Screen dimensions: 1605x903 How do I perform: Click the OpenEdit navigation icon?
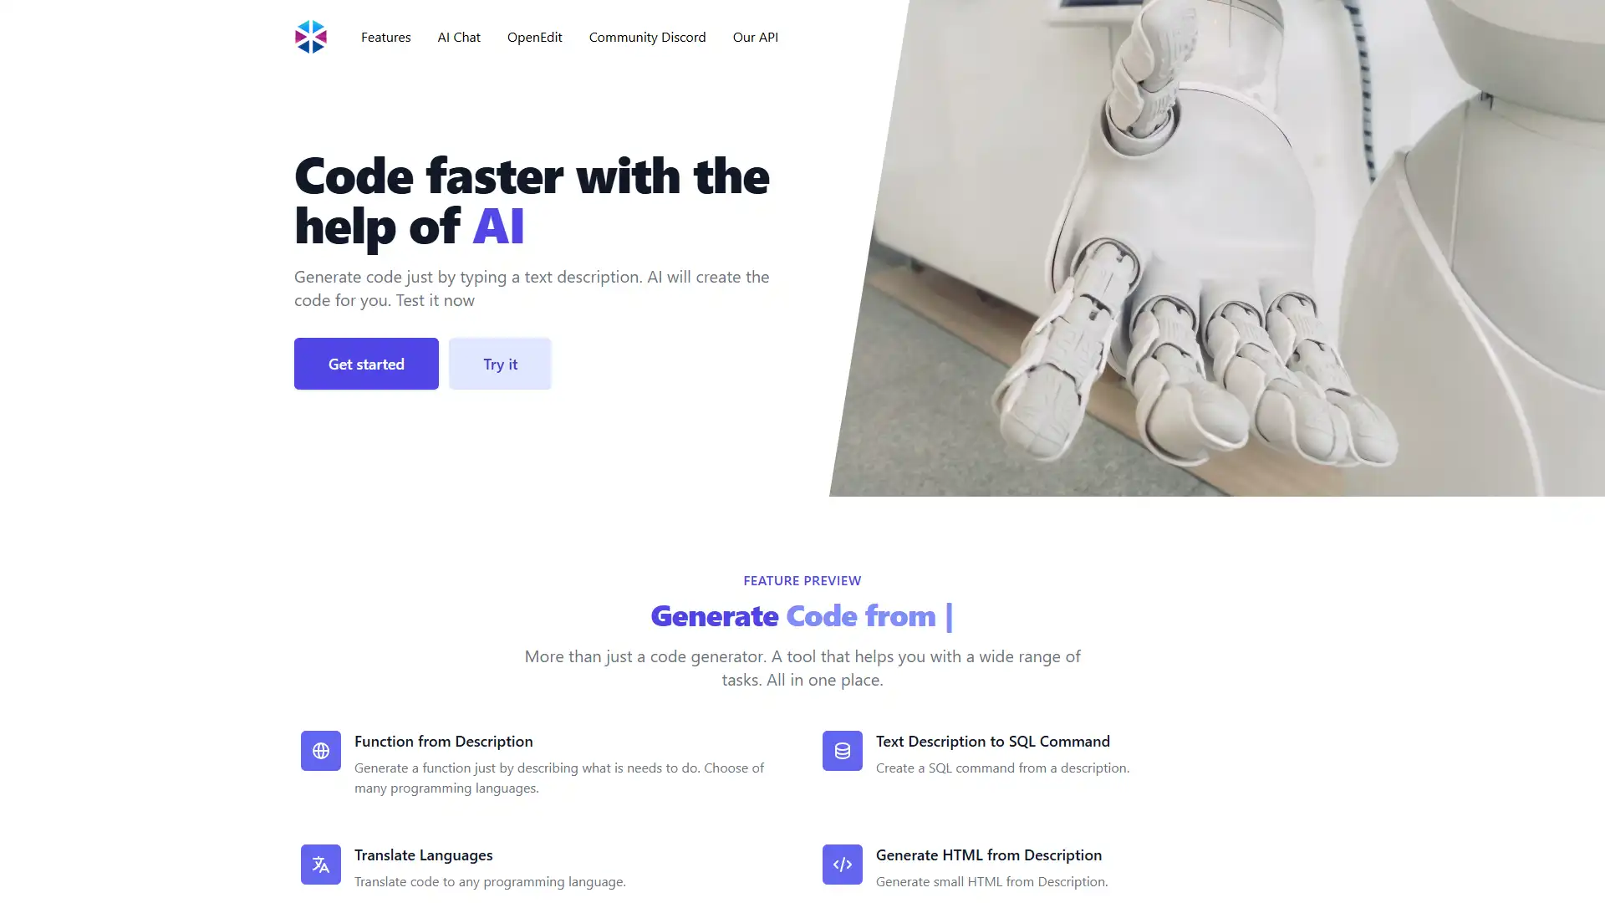533,37
